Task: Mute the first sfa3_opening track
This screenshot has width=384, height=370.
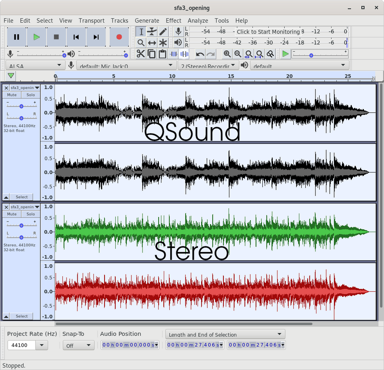Action: 12,95
